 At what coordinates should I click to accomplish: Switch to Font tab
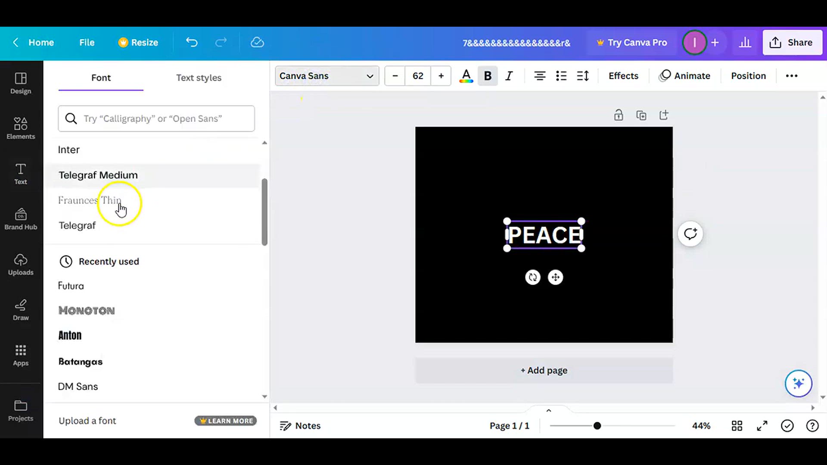(101, 77)
